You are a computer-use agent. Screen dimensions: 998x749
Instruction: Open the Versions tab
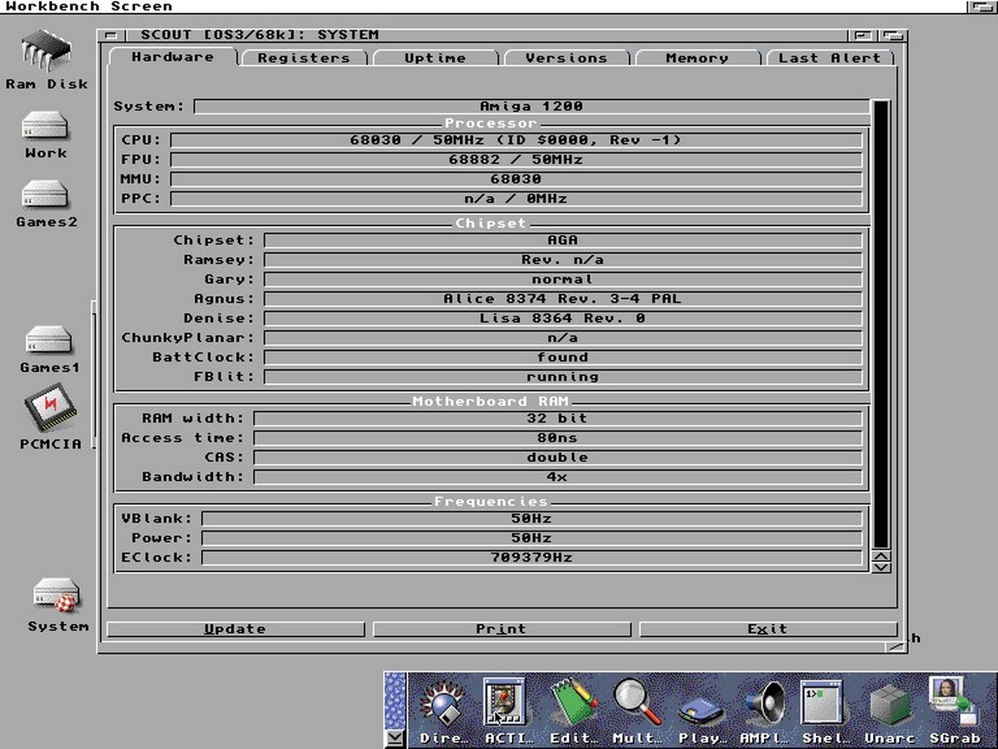[567, 58]
